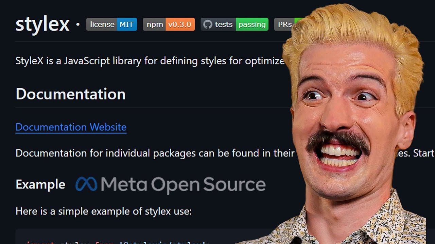Click the tests passing badge
Image resolution: width=435 pixels, height=244 pixels.
[x=234, y=24]
